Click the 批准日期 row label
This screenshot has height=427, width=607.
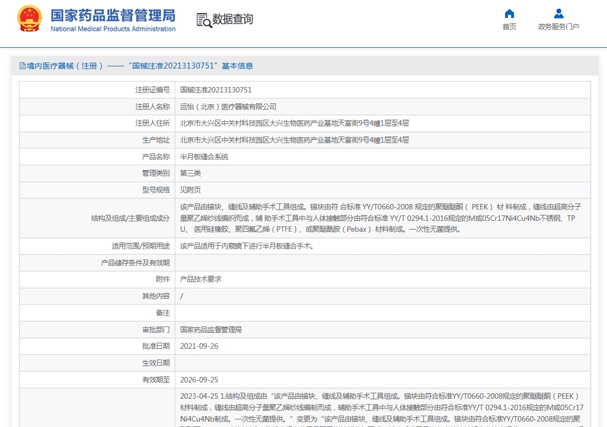pyautogui.click(x=156, y=346)
